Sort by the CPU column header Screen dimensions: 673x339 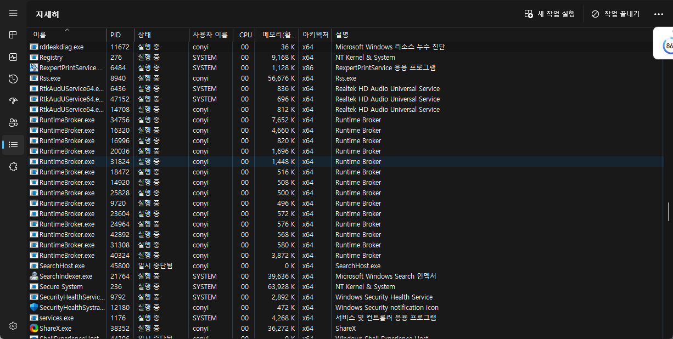[245, 35]
